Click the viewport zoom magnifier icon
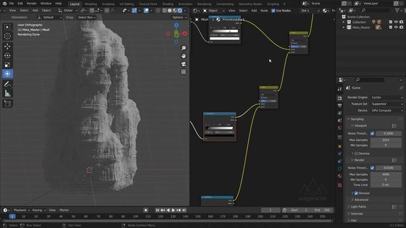Viewport: 406px width, 228px height. (x=183, y=48)
